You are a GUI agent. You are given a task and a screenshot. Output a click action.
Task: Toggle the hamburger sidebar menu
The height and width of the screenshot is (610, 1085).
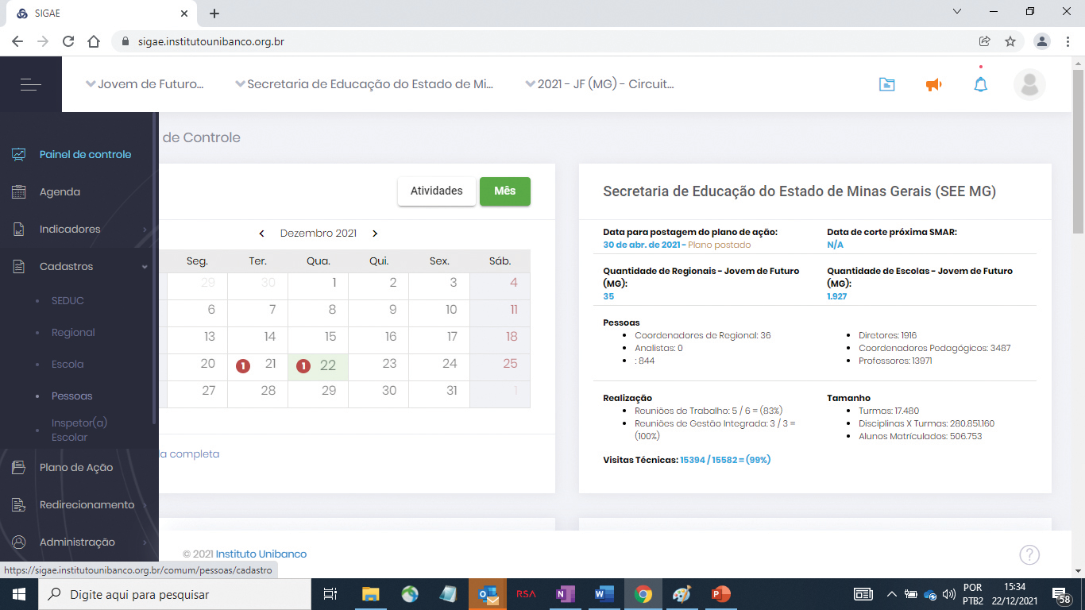coord(31,84)
